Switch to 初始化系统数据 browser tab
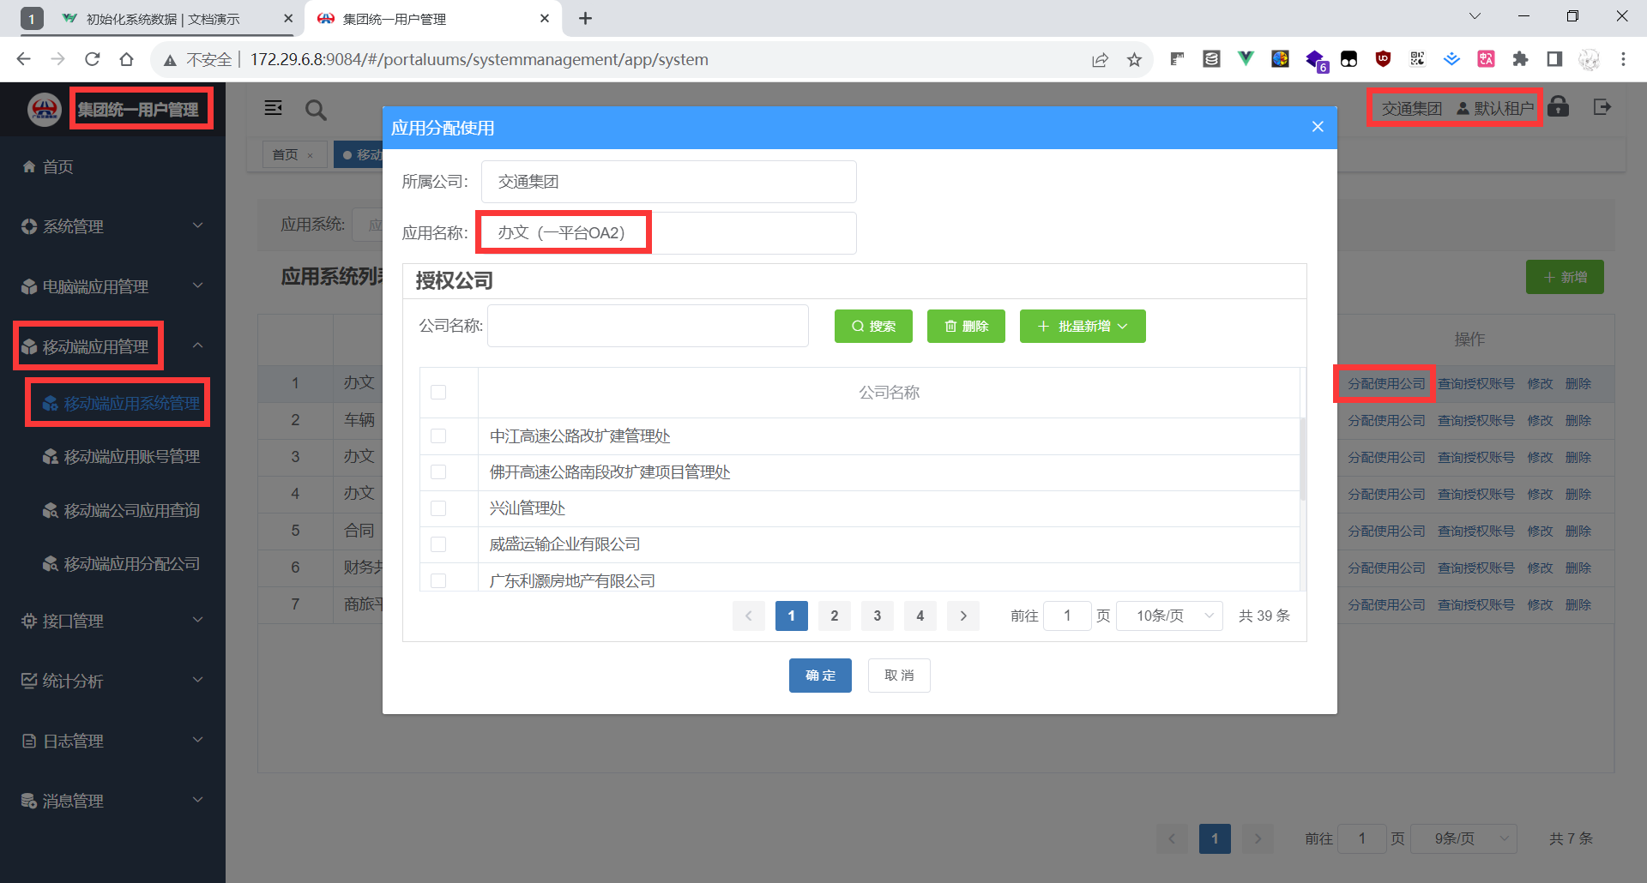This screenshot has height=883, width=1647. click(x=163, y=19)
